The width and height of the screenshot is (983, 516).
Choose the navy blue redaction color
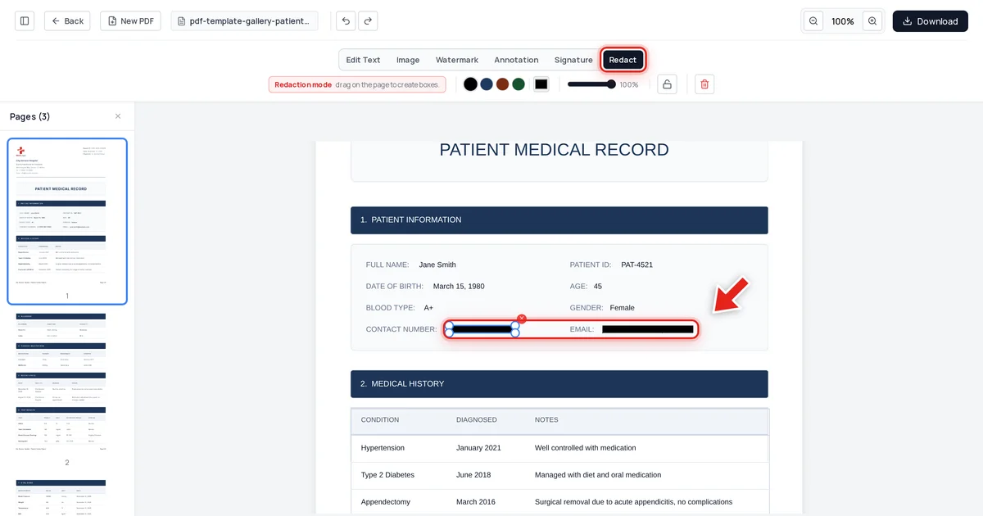click(487, 84)
